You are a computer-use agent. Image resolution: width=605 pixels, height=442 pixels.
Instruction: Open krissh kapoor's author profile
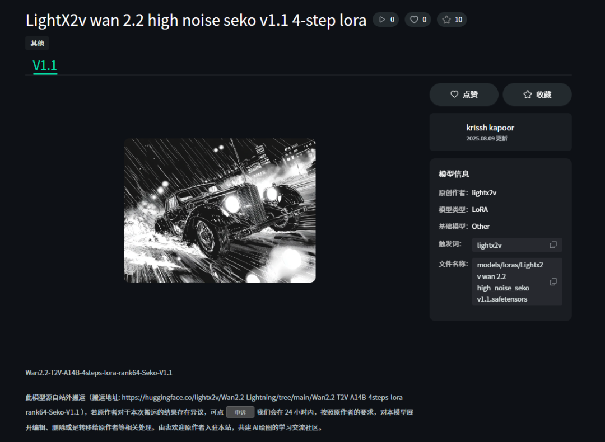pos(490,128)
